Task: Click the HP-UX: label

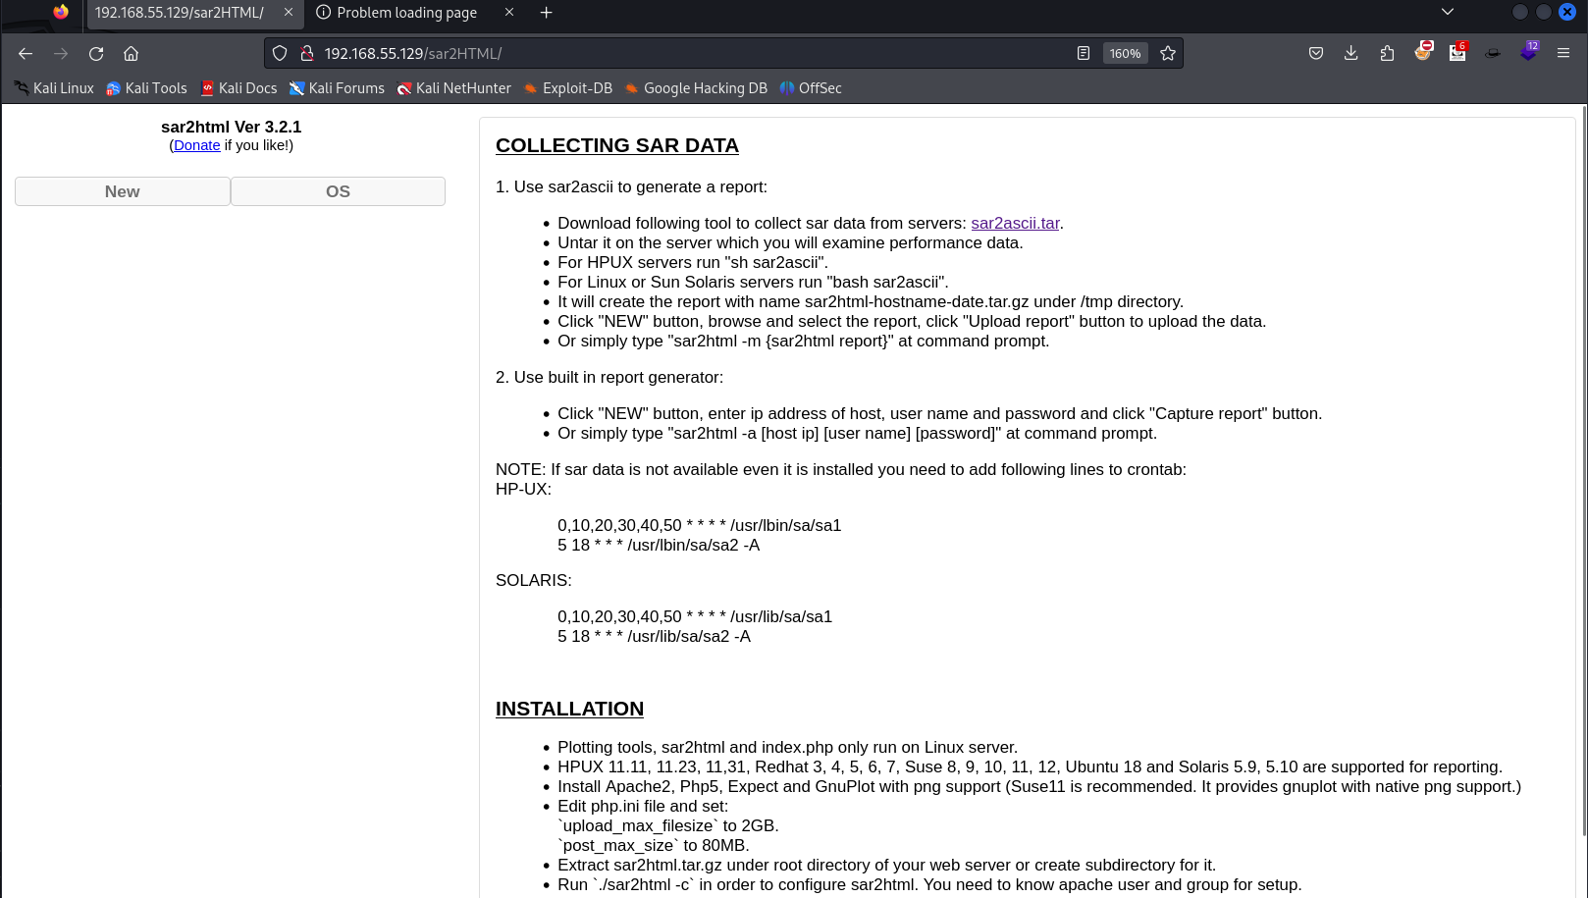Action: click(523, 489)
